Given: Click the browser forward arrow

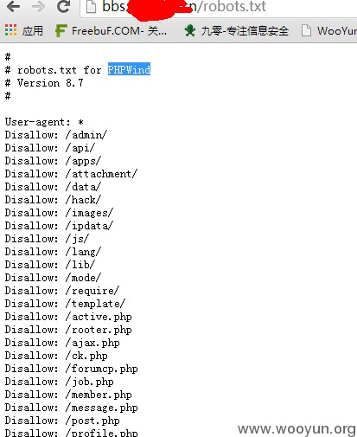Looking at the screenshot, I should (x=38, y=6).
